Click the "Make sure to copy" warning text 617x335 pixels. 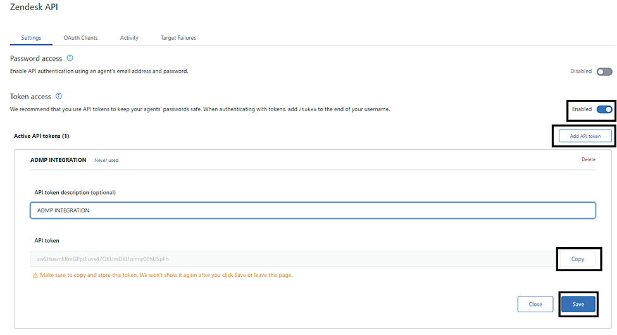coord(166,275)
